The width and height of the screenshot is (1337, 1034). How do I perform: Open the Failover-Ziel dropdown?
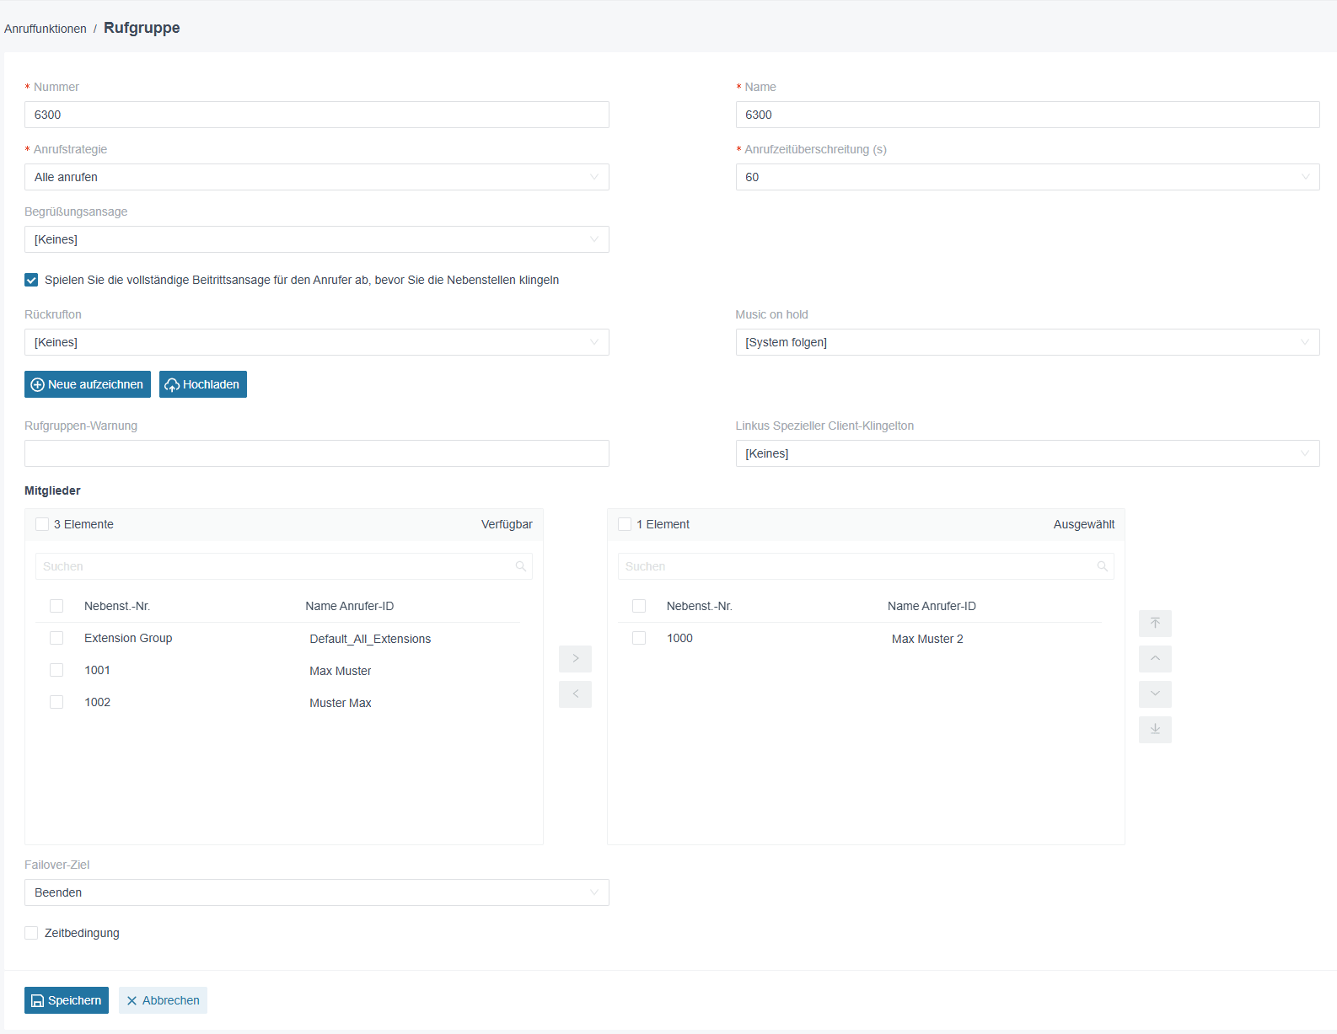tap(317, 892)
